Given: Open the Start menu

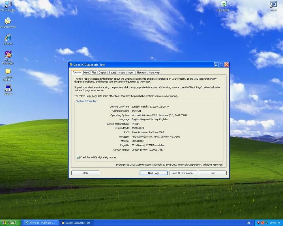Looking at the screenshot, I should pyautogui.click(x=10, y=223).
